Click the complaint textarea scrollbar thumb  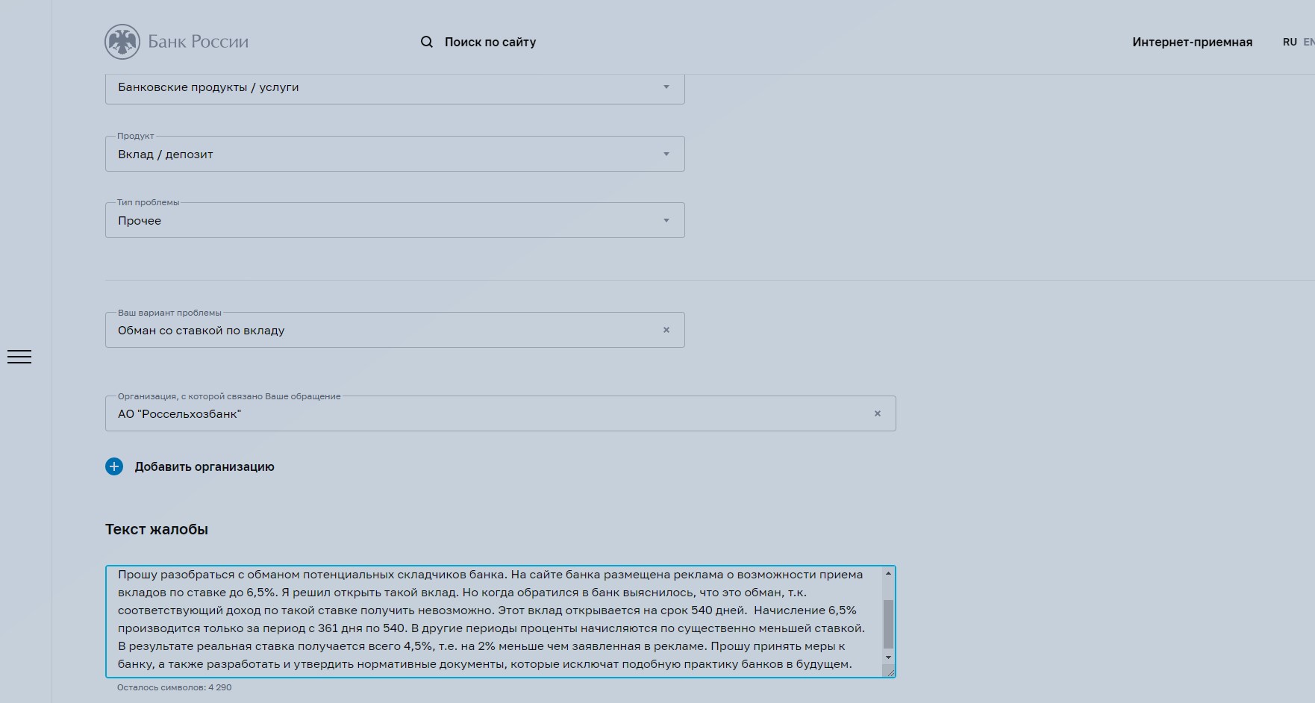888,624
